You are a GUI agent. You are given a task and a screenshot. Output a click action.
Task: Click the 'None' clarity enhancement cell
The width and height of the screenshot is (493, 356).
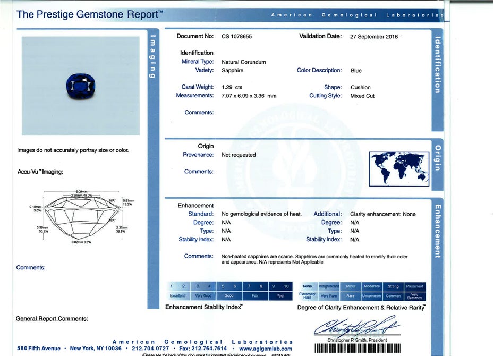click(308, 286)
